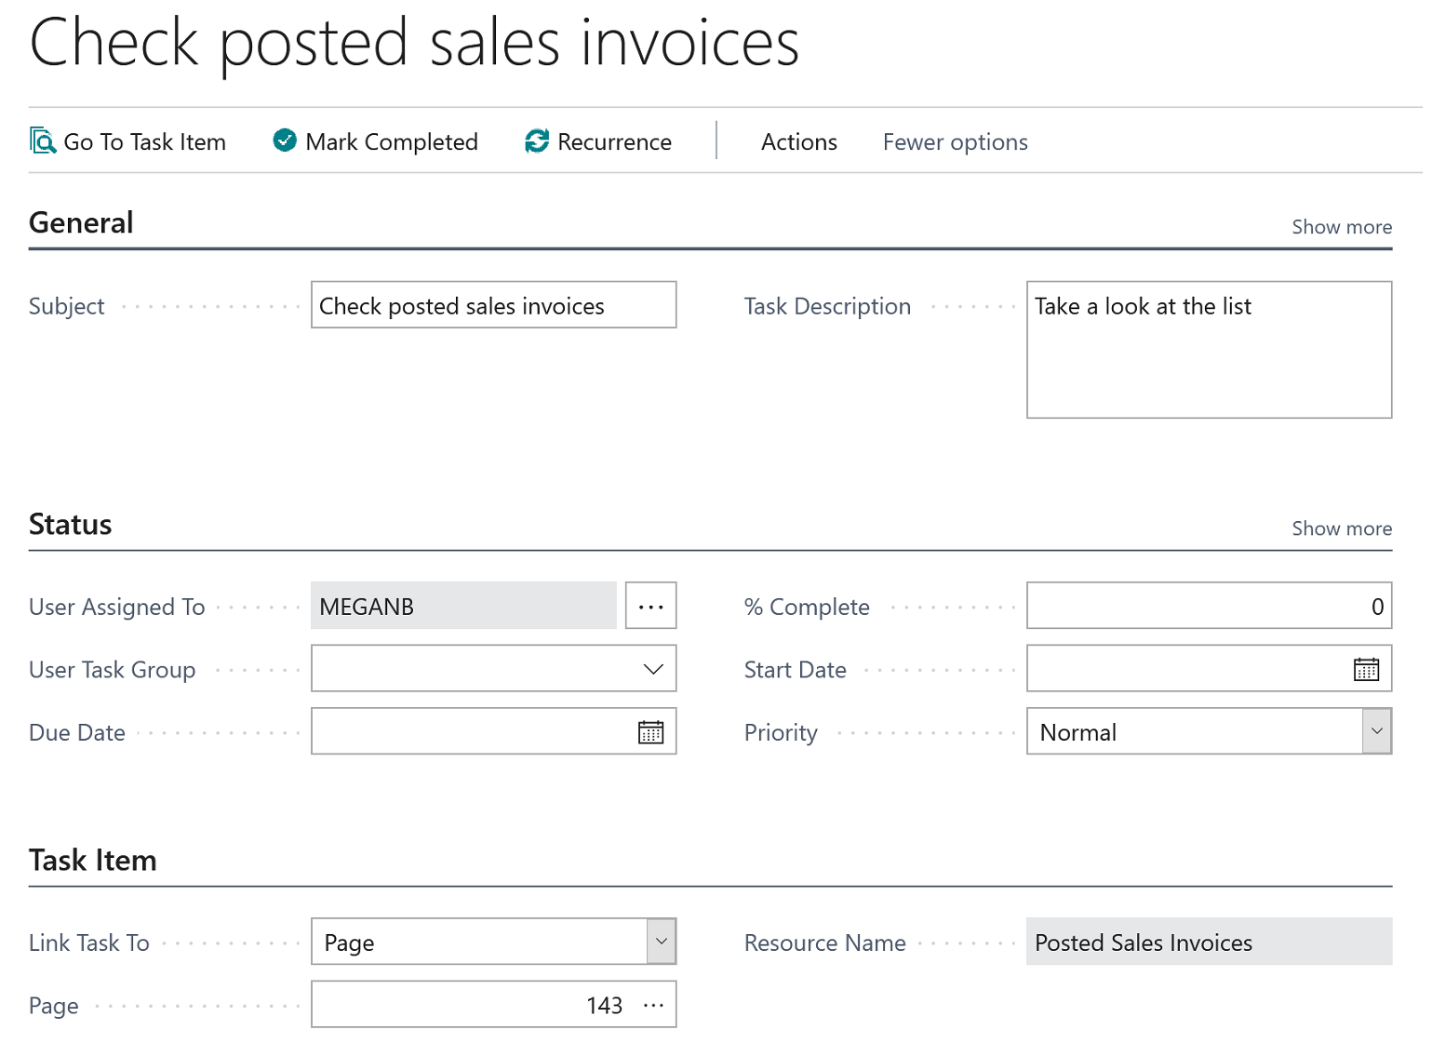Open the Link Task To dropdown

click(661, 942)
